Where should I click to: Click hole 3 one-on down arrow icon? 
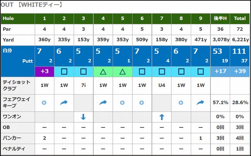point(83,117)
